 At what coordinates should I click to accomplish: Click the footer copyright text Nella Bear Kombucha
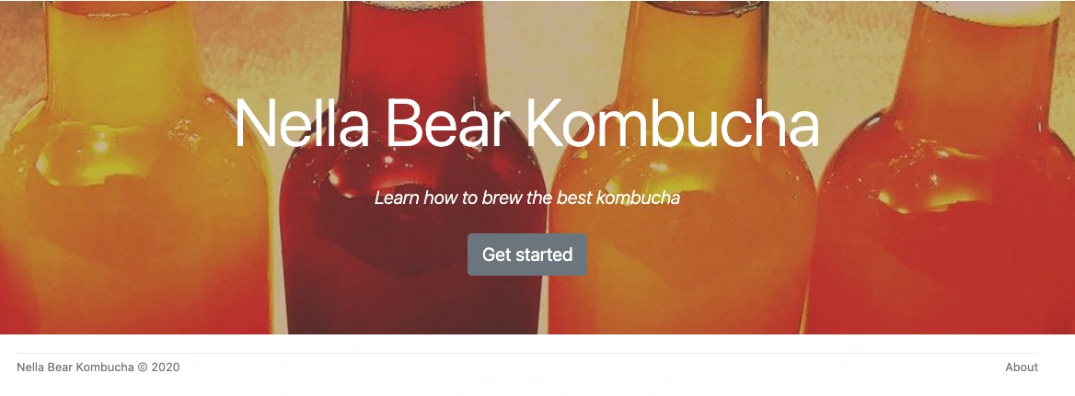75,368
